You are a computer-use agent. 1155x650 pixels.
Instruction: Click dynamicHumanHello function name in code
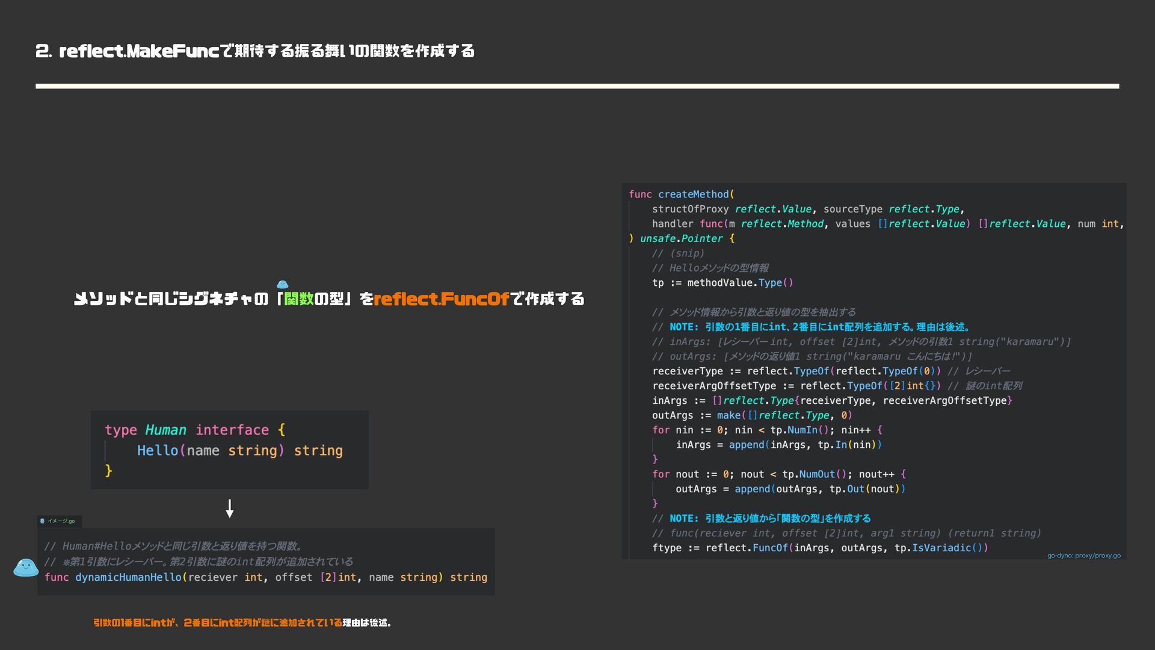[x=128, y=577]
